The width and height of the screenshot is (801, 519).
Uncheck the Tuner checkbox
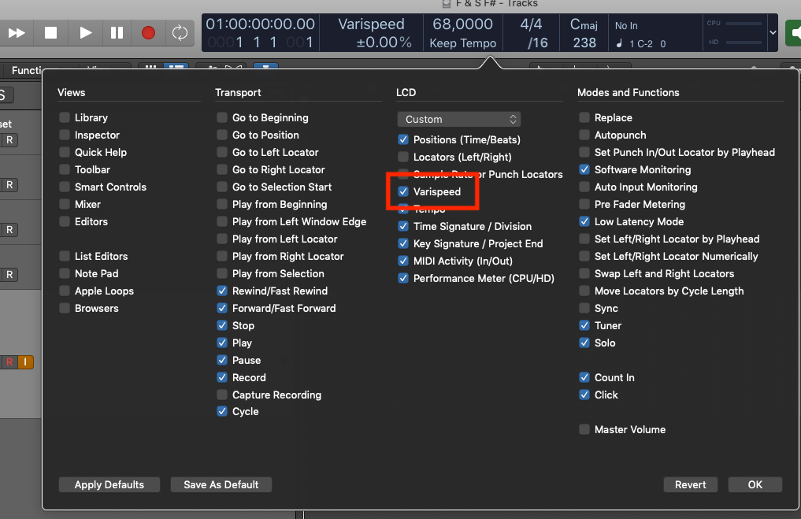(584, 326)
